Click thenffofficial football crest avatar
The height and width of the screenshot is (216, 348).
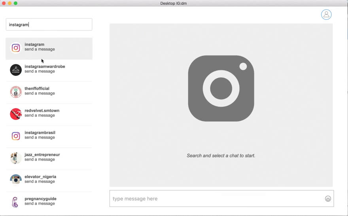pyautogui.click(x=16, y=92)
